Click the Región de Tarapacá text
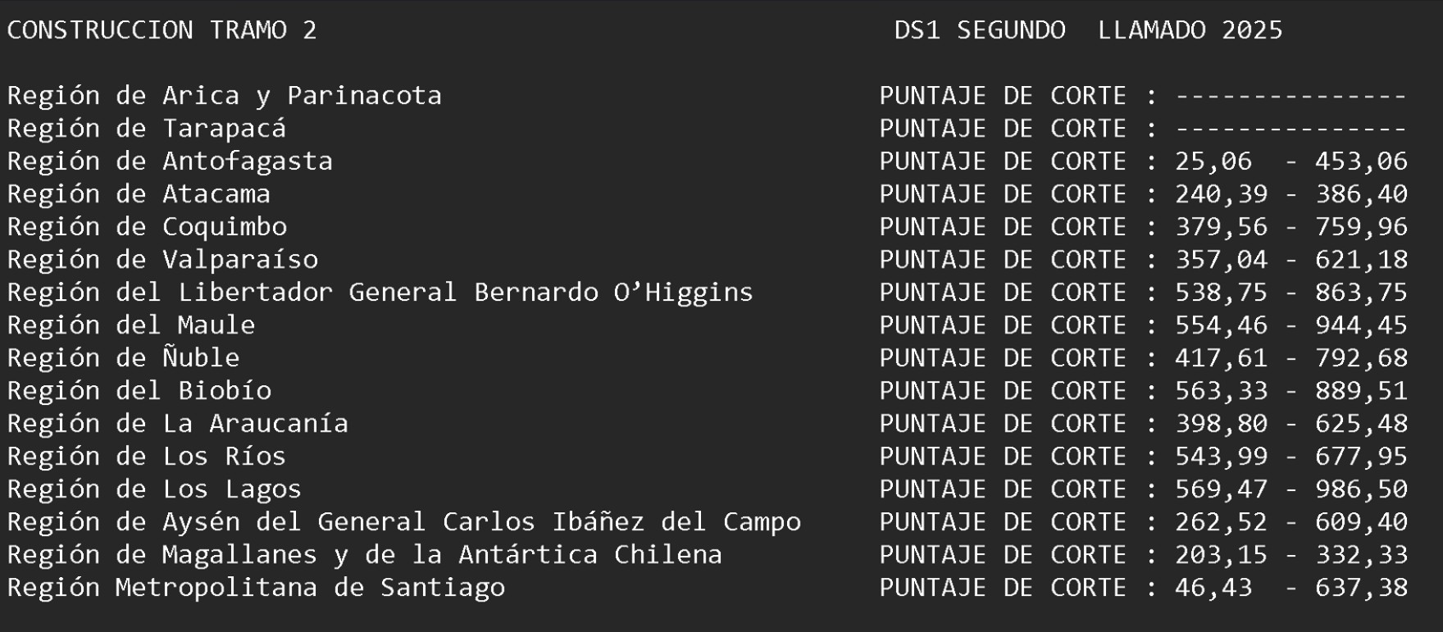The height and width of the screenshot is (632, 1443). pyautogui.click(x=147, y=129)
